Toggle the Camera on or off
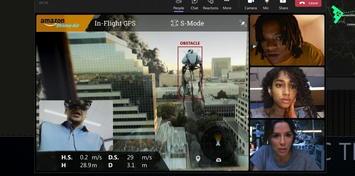The height and width of the screenshot is (176, 355). pyautogui.click(x=251, y=5)
